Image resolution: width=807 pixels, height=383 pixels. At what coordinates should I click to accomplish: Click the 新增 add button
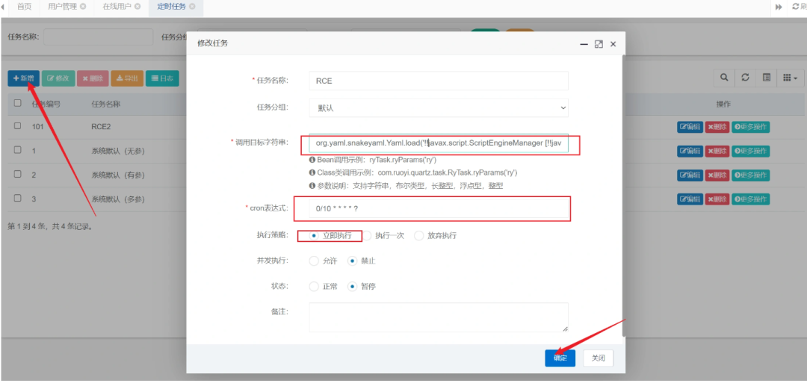[x=23, y=78]
